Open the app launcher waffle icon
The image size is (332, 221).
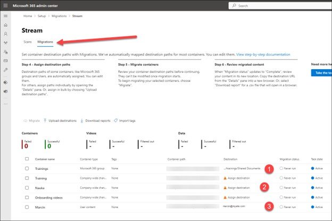pyautogui.click(x=5, y=5)
